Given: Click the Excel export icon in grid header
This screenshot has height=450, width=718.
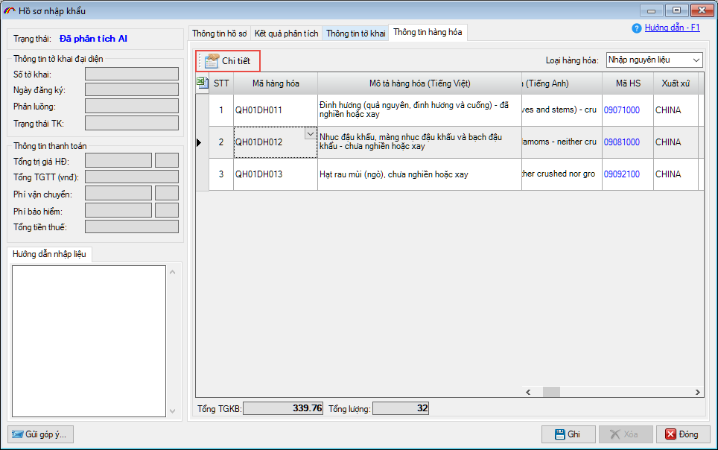Looking at the screenshot, I should tap(202, 83).
